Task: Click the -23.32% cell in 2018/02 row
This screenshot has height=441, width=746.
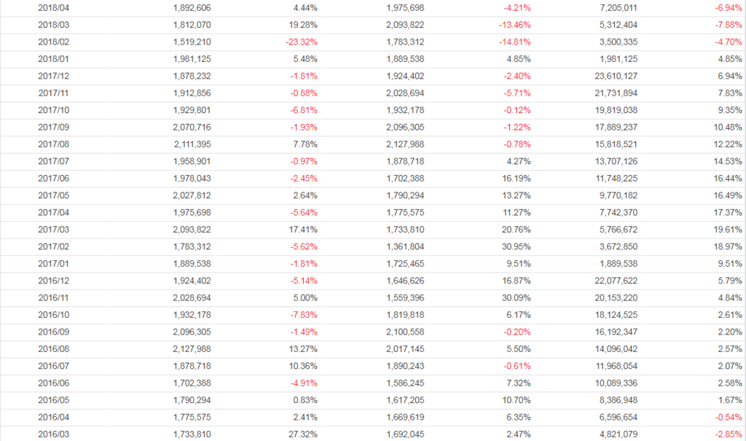Action: coord(302,42)
